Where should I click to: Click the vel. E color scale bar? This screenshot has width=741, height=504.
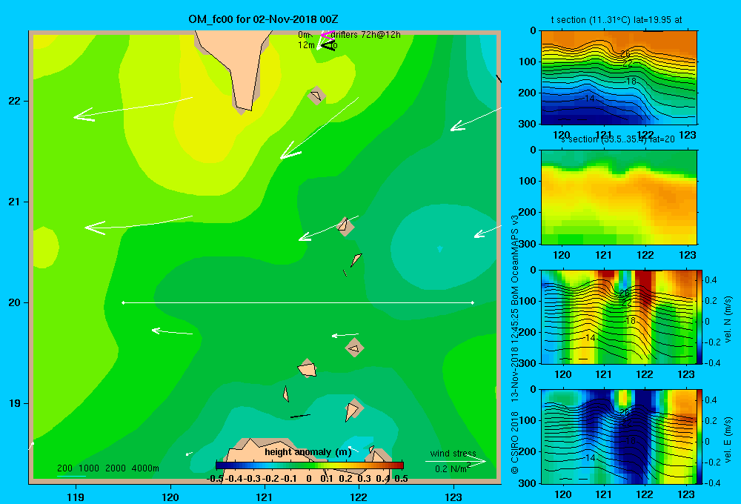click(700, 437)
